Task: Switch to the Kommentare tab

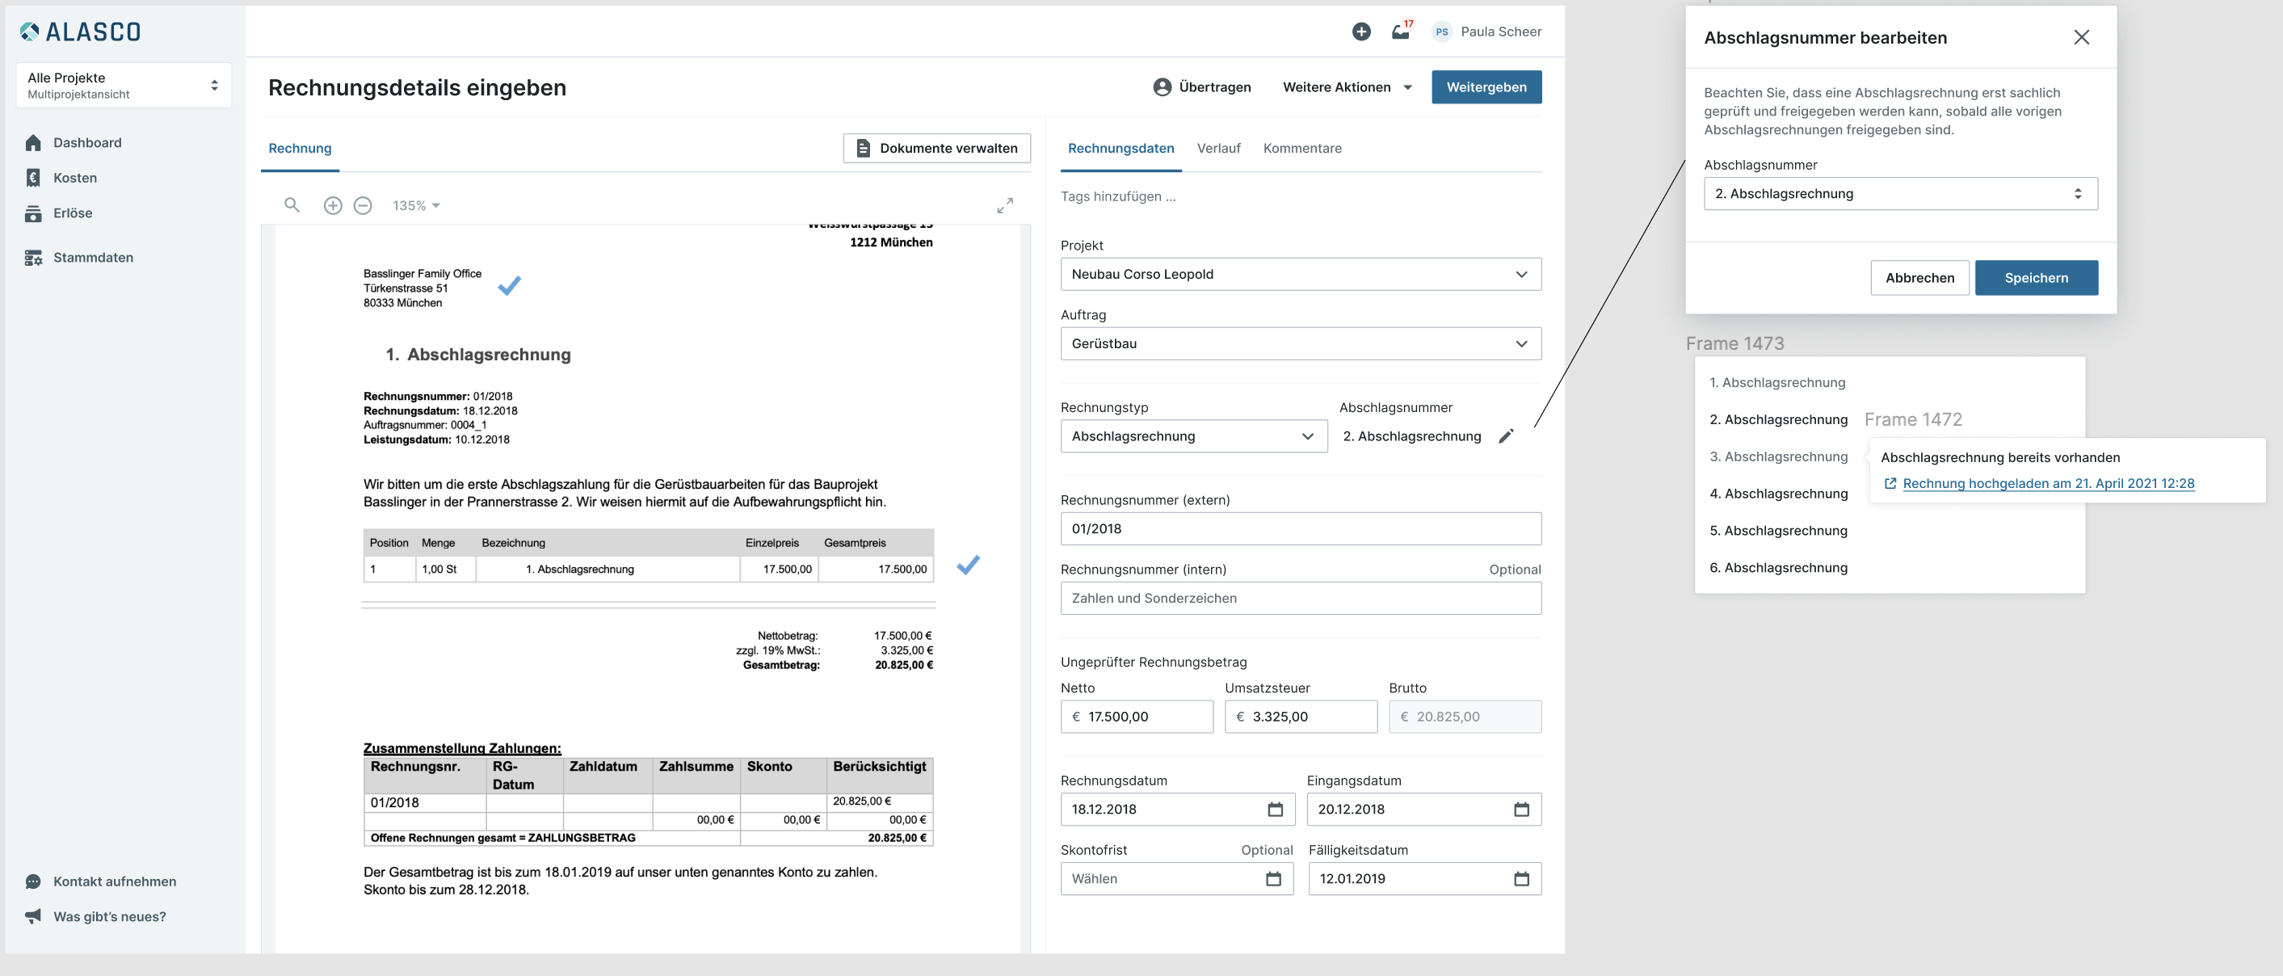Action: click(1302, 148)
